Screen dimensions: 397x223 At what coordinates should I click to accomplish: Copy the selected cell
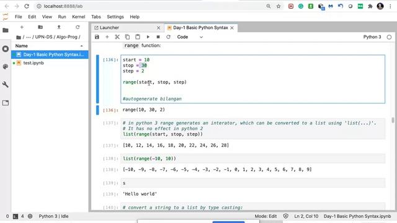(x=127, y=37)
